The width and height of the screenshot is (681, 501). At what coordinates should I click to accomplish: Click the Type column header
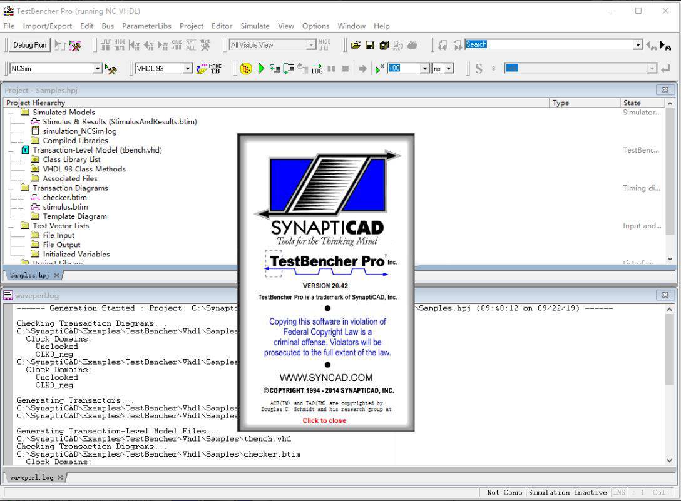584,103
